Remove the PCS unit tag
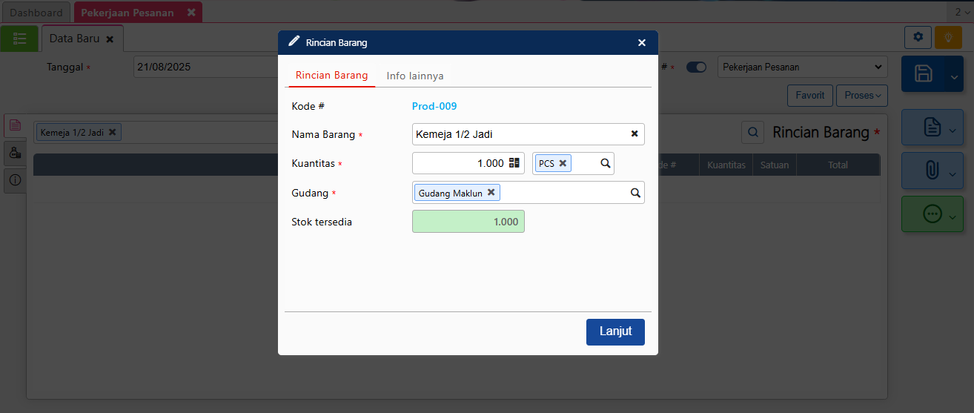974x413 pixels. (563, 164)
